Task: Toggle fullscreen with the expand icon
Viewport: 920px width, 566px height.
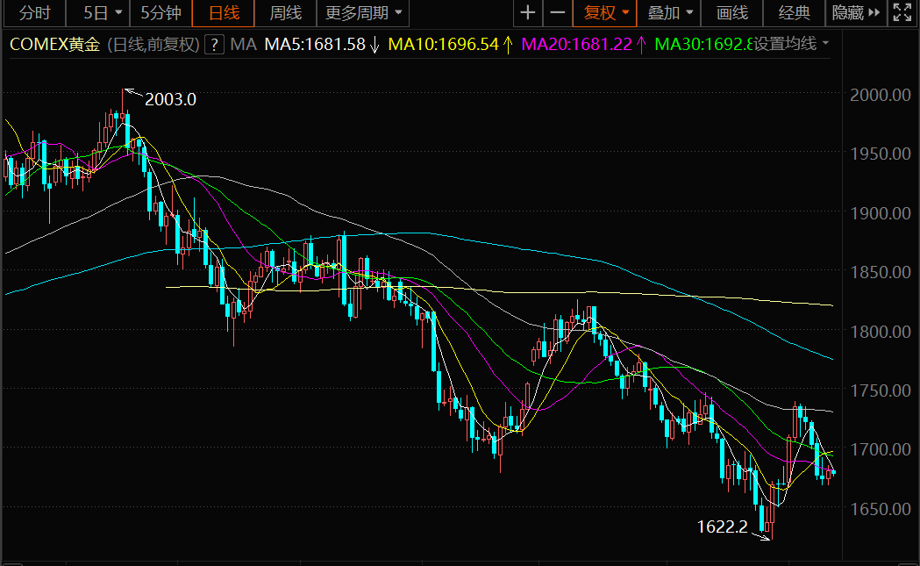Action: click(x=902, y=13)
